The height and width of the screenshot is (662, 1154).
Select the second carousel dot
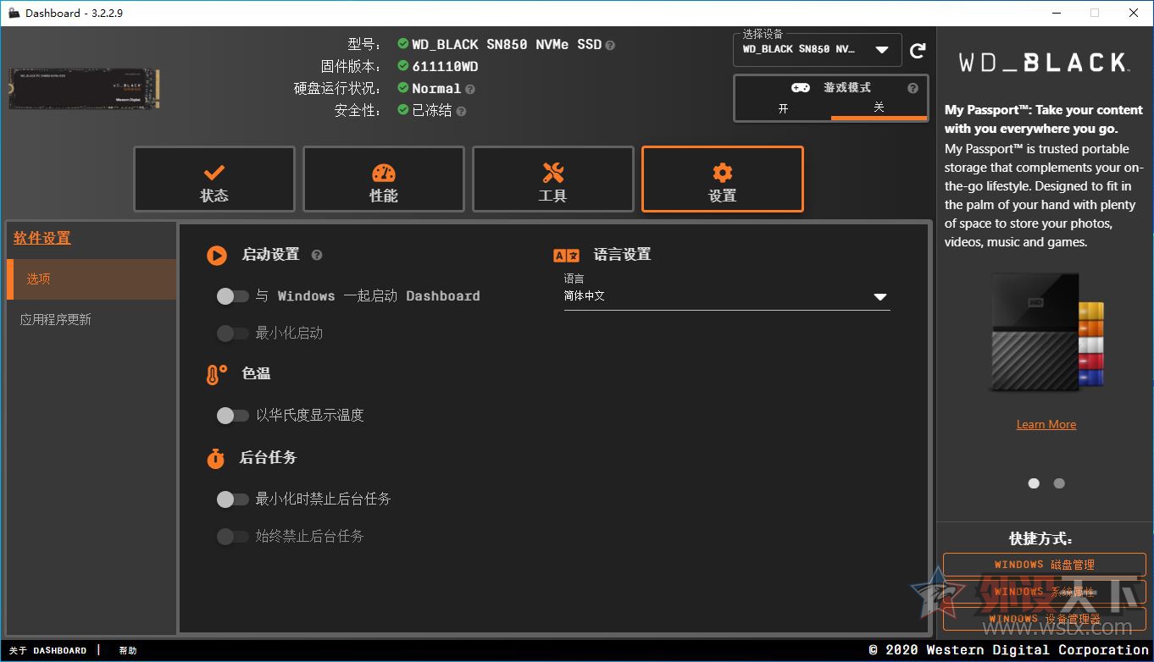point(1058,483)
